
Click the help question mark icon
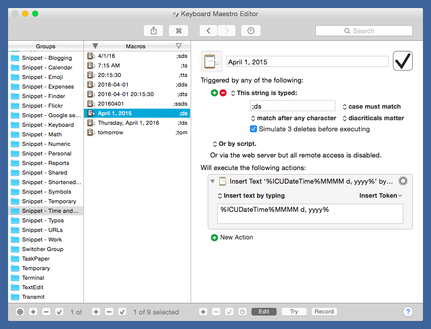tap(408, 312)
